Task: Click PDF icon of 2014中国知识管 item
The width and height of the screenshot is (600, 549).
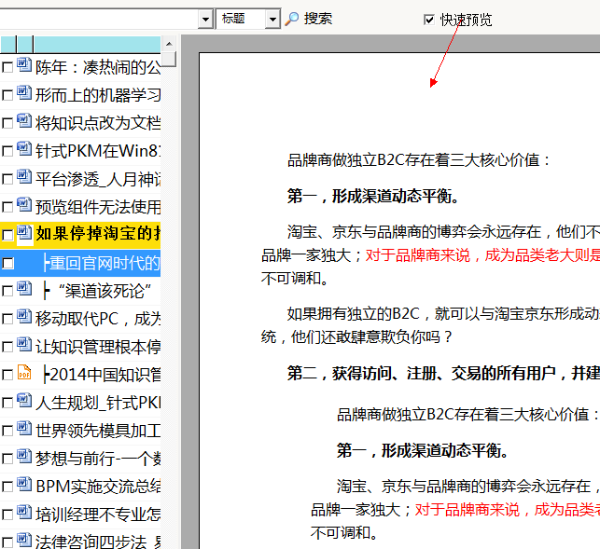Action: (x=24, y=374)
